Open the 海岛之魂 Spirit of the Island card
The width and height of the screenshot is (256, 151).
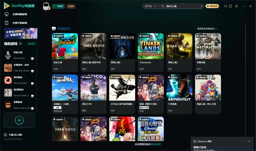(65, 52)
